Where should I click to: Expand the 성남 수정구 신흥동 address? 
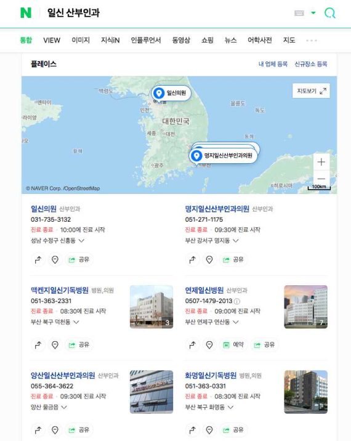[57, 240]
